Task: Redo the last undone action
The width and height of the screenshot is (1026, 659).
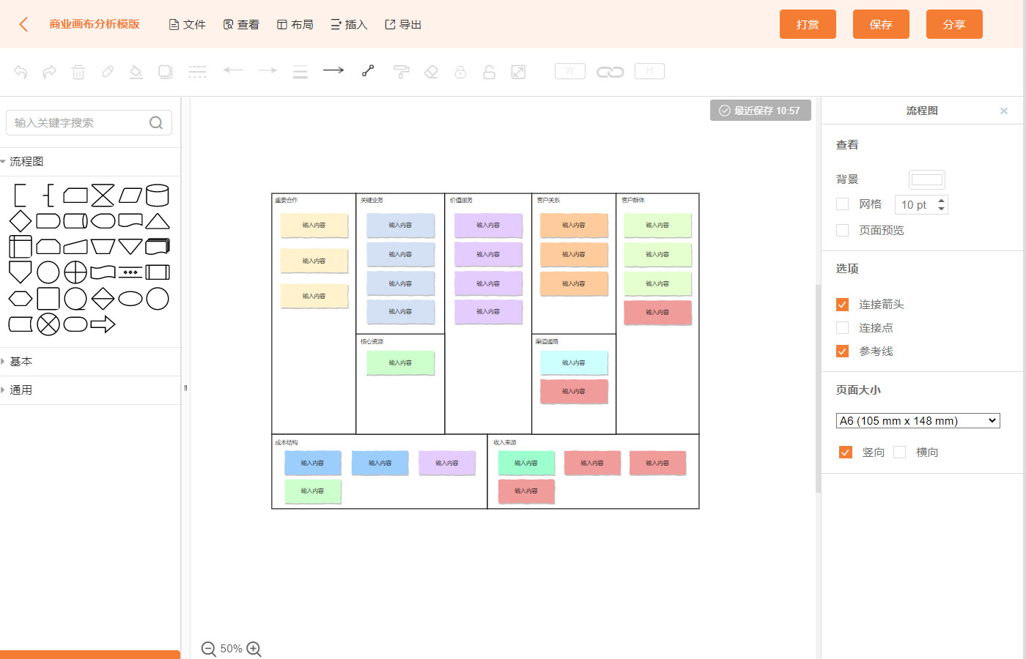Action: (49, 72)
